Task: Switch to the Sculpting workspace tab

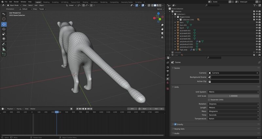Action: tap(55, 2)
